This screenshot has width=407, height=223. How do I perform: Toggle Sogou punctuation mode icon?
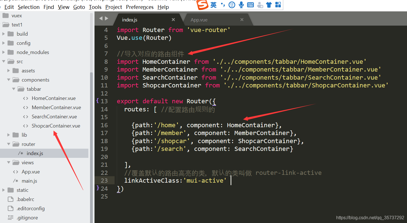tap(223, 5)
